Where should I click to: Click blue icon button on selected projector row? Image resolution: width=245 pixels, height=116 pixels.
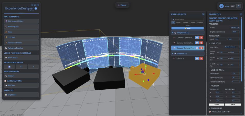pyautogui.click(x=197, y=48)
